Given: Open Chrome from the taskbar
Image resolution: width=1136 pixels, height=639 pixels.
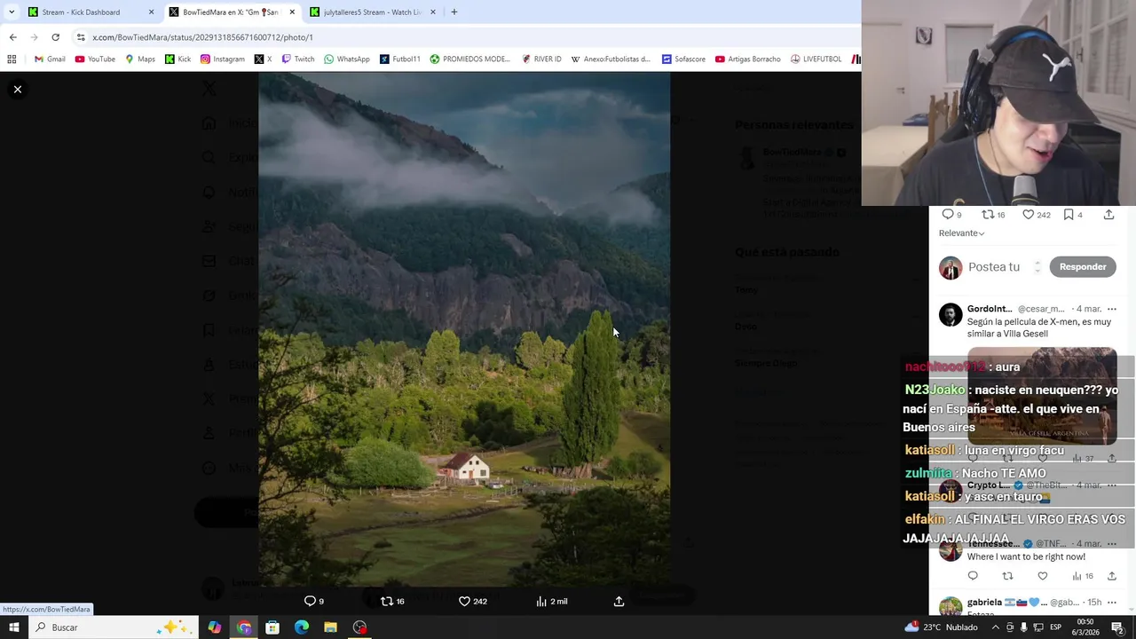Looking at the screenshot, I should (x=244, y=627).
